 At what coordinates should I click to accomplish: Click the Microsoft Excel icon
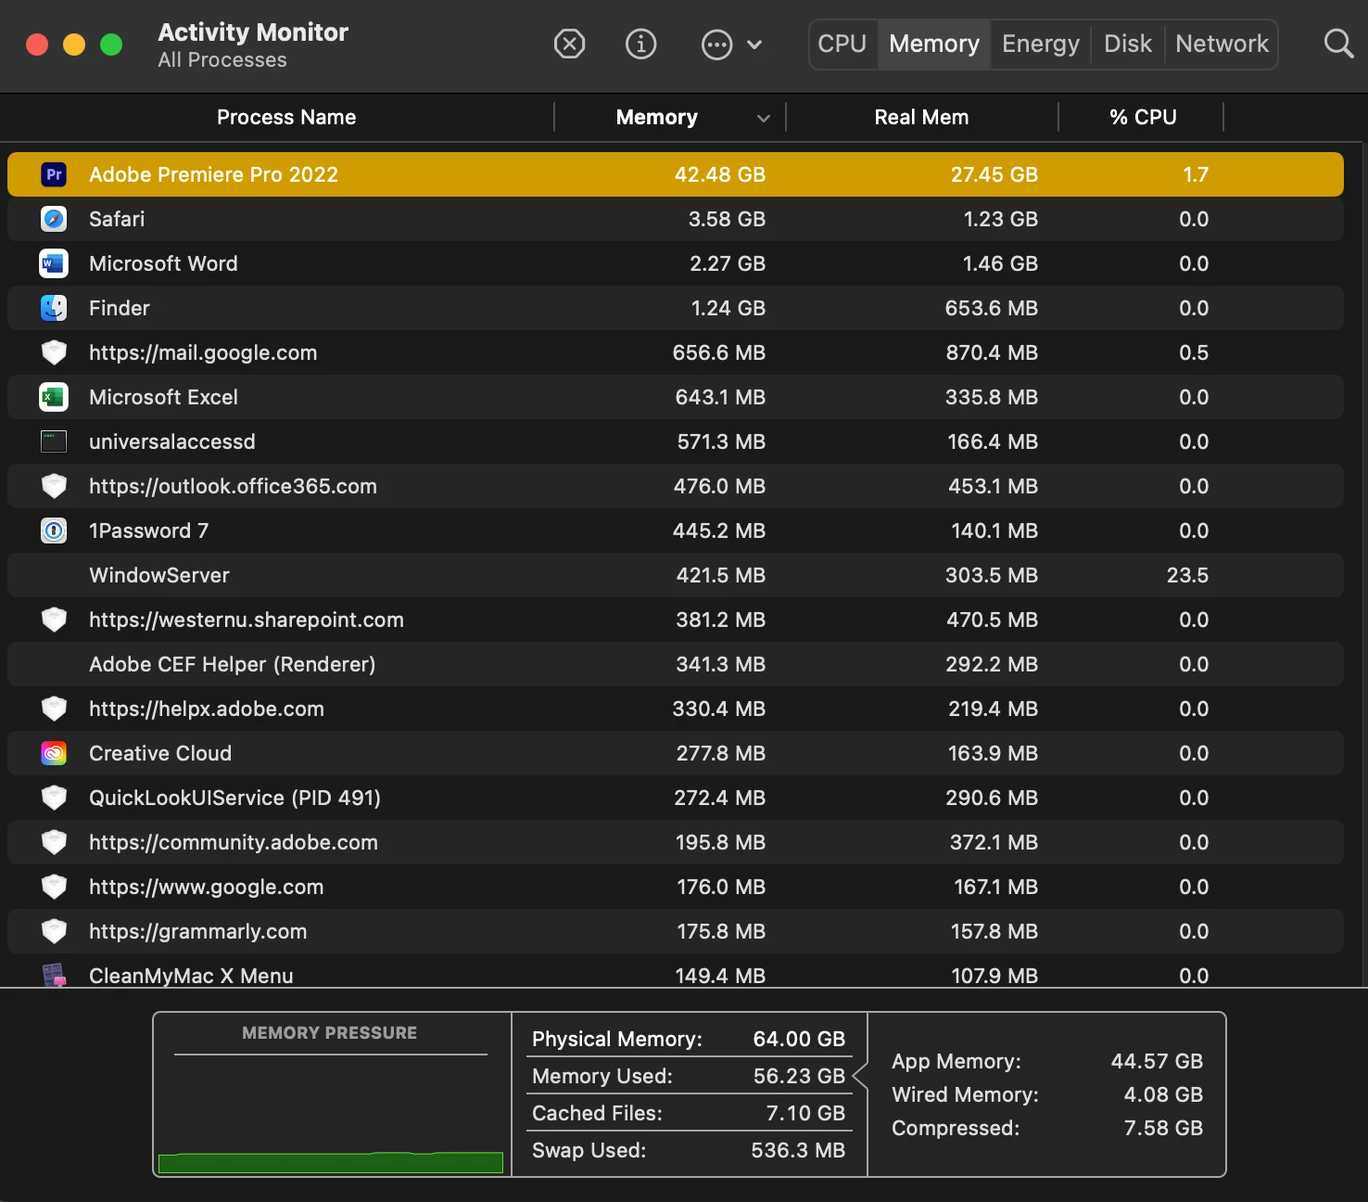click(54, 397)
